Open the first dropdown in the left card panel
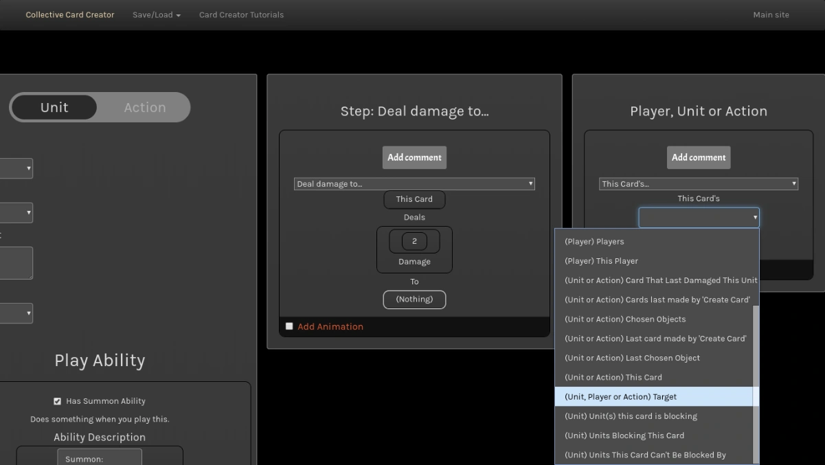Screen dimensions: 825x465 coord(16,168)
